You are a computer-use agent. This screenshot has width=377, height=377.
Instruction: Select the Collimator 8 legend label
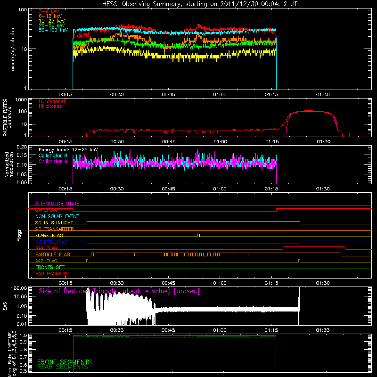(x=53, y=156)
